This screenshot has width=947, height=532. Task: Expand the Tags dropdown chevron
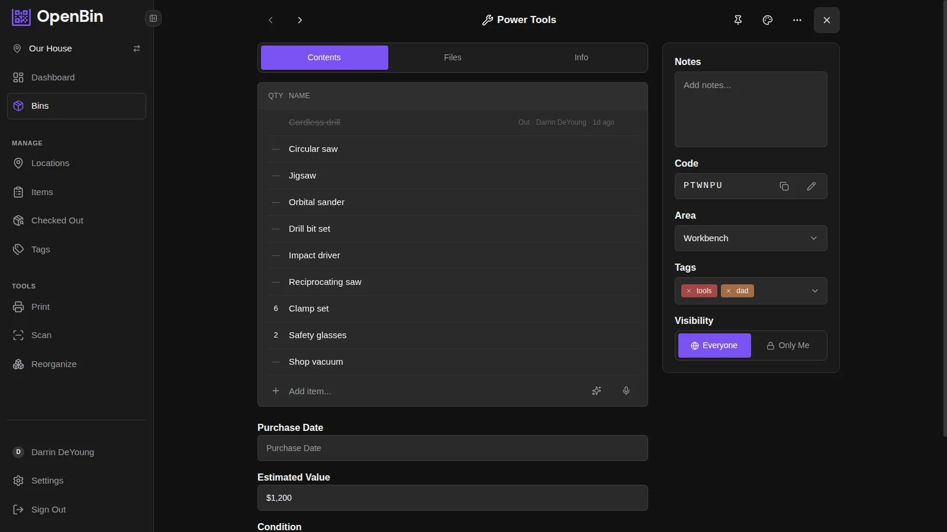(814, 291)
